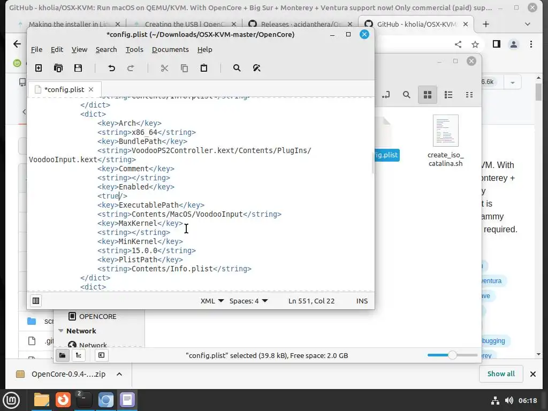The width and height of the screenshot is (548, 411).
Task: Open the File menu
Action: point(36,49)
